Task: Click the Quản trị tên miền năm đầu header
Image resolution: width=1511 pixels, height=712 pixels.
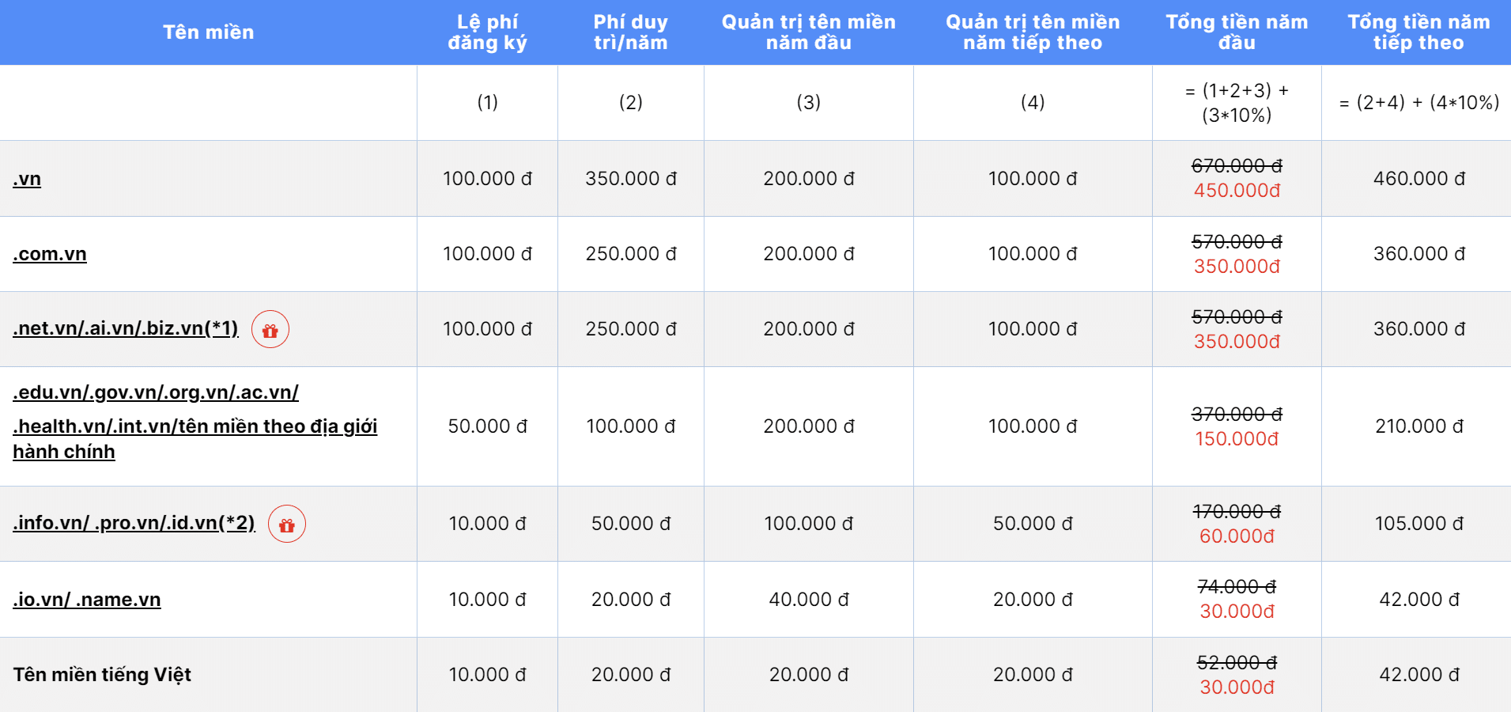Action: tap(809, 32)
